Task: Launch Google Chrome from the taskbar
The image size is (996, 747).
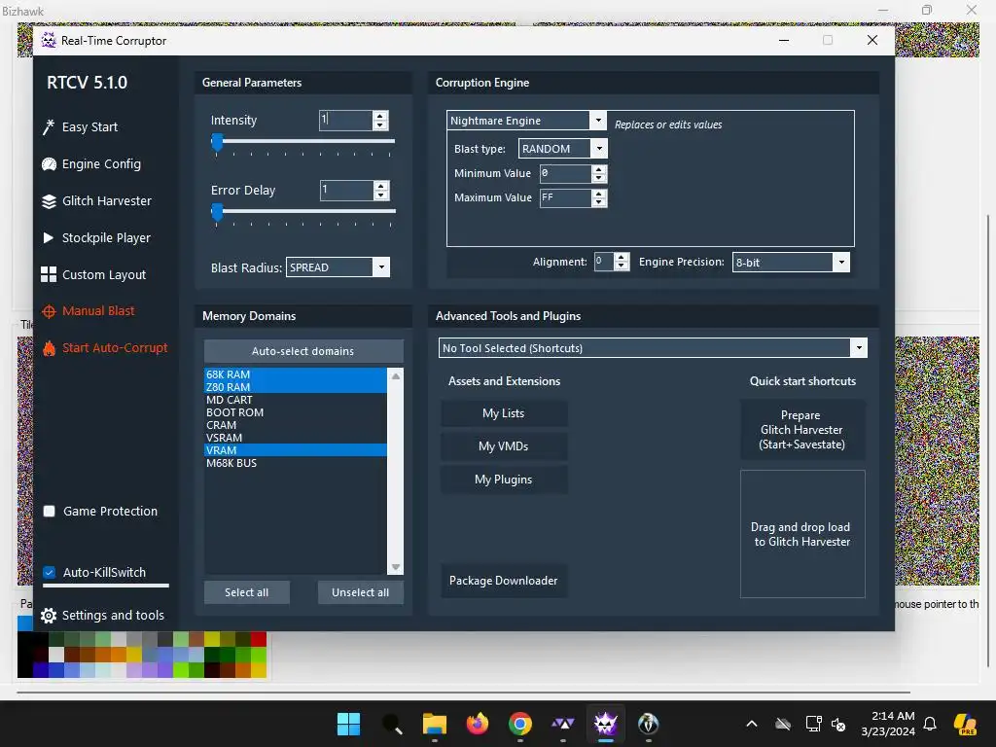Action: 520,724
